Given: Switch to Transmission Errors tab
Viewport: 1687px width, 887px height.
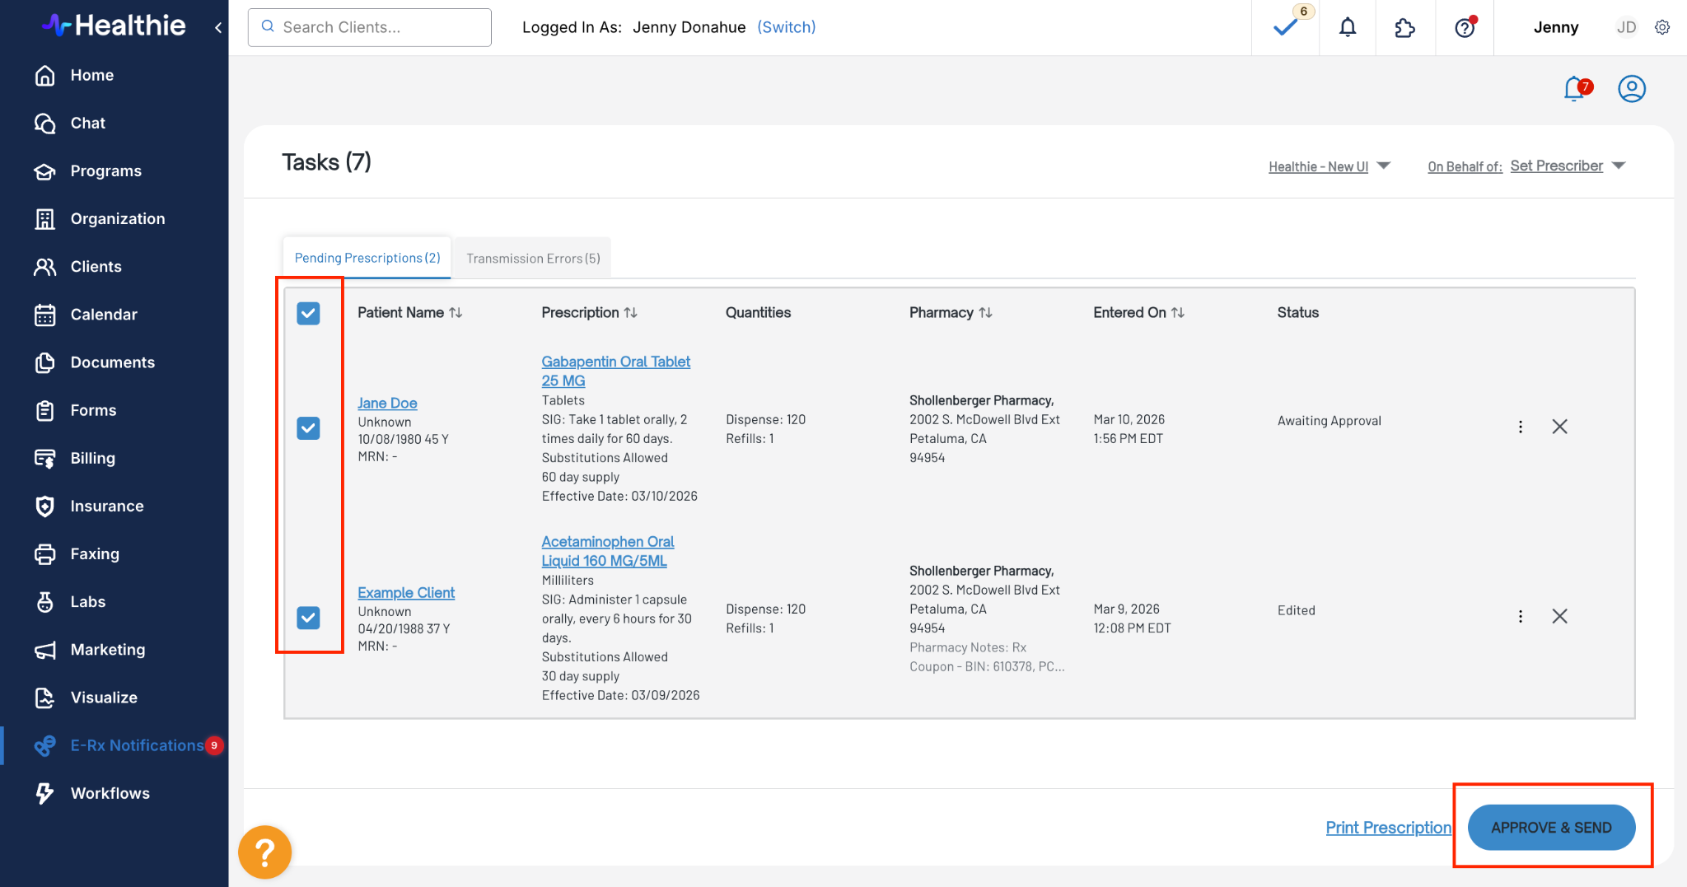Looking at the screenshot, I should point(533,259).
